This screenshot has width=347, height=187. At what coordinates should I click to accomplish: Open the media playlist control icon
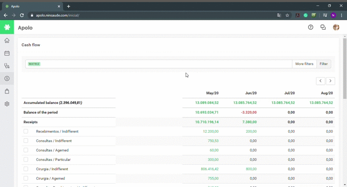point(325,15)
